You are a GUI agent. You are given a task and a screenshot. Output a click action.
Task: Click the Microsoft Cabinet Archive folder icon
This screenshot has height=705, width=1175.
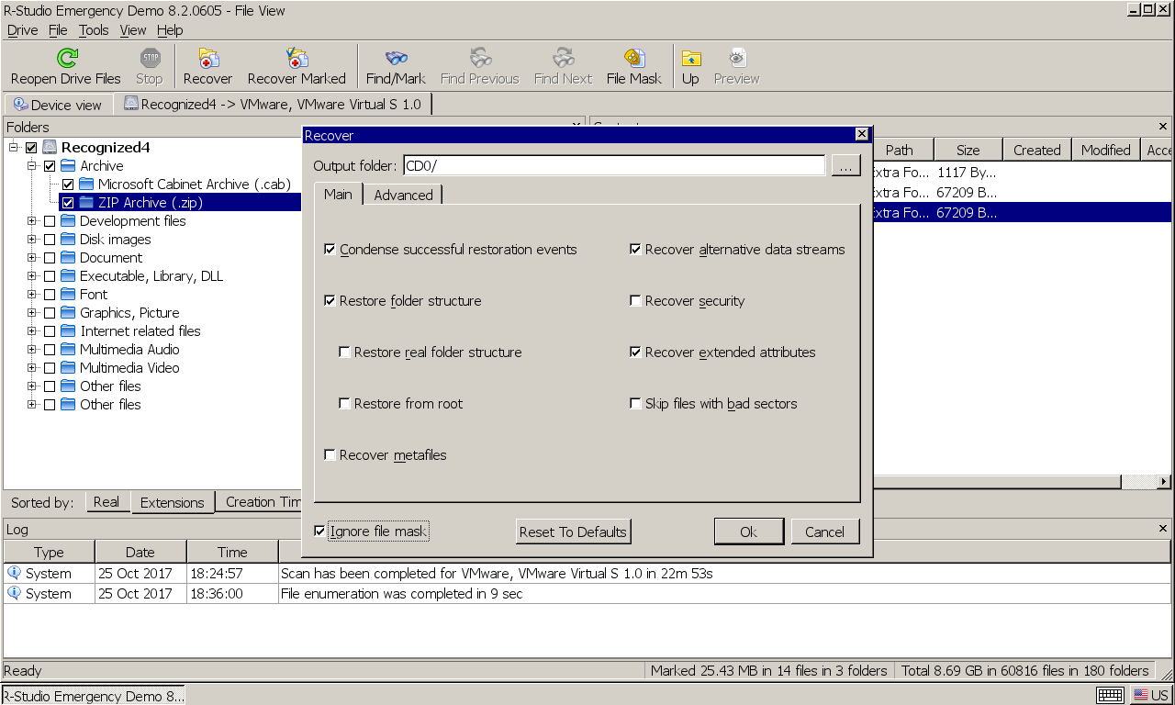tap(86, 185)
